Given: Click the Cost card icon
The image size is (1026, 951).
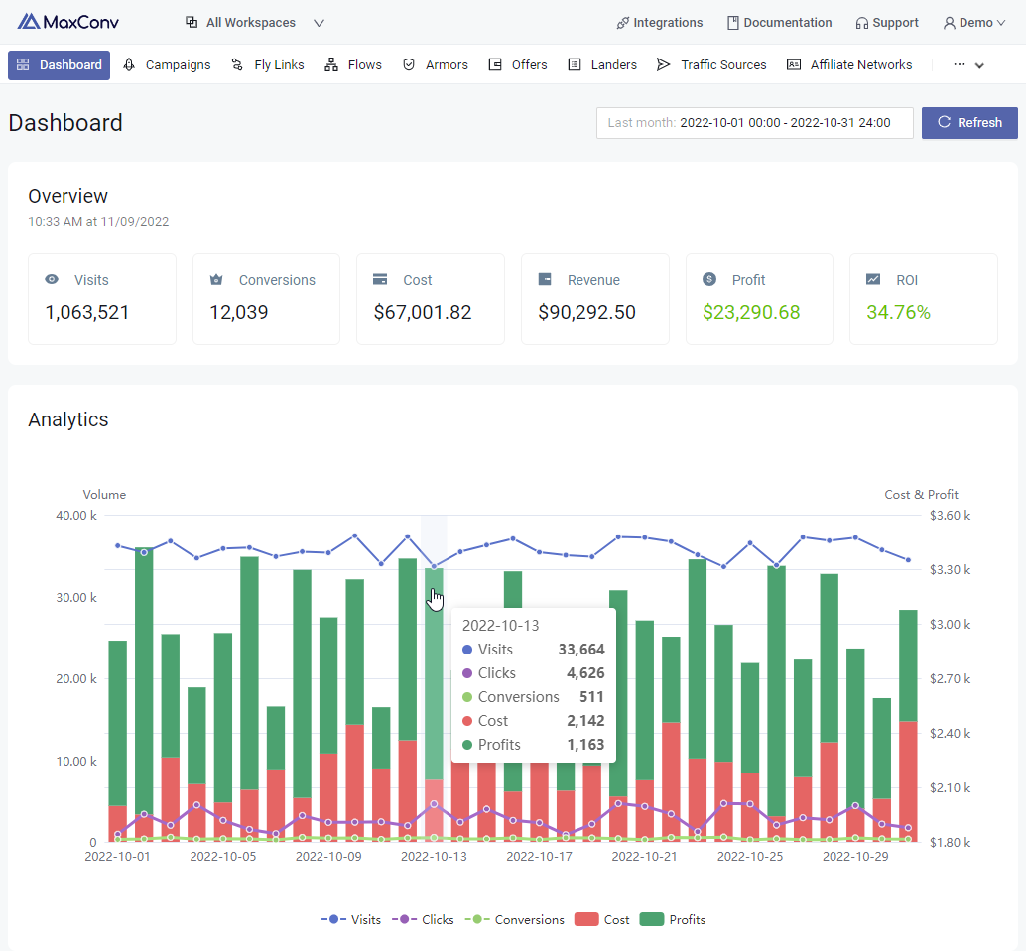Looking at the screenshot, I should [380, 280].
